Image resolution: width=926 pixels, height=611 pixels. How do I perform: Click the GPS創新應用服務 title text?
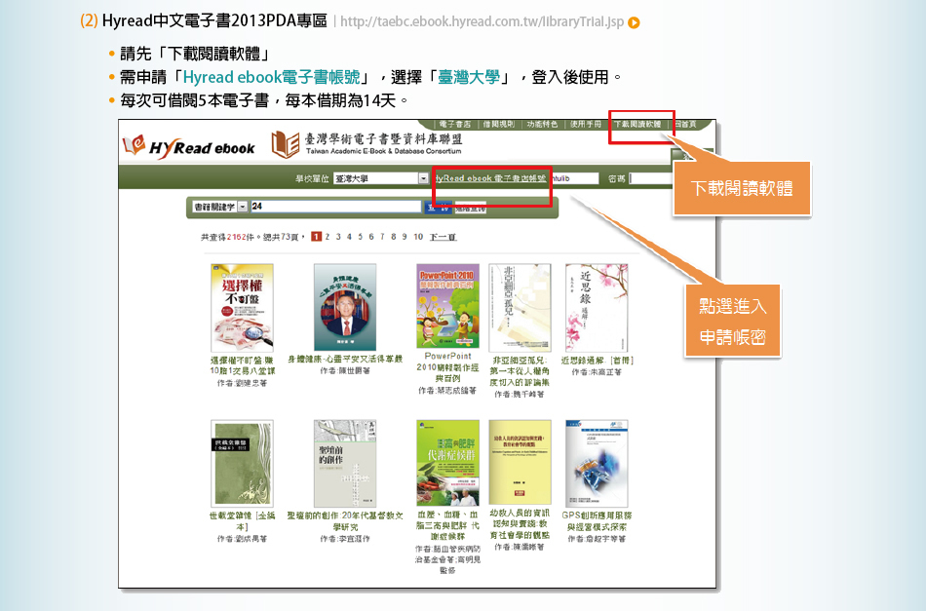click(x=597, y=521)
